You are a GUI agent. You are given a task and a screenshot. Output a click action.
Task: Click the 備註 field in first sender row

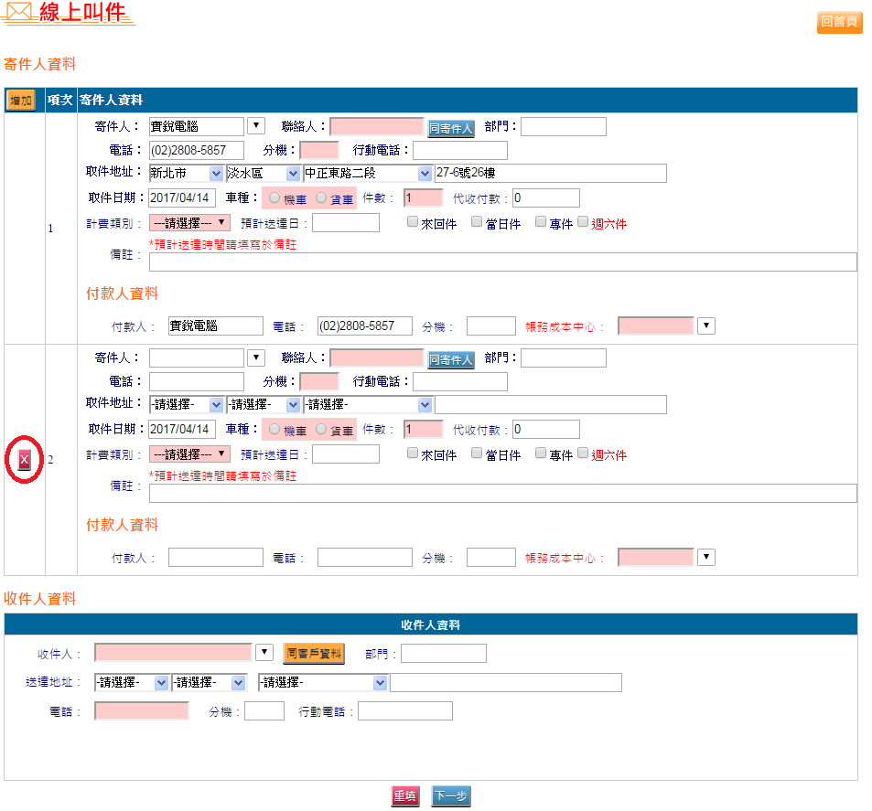click(x=502, y=262)
